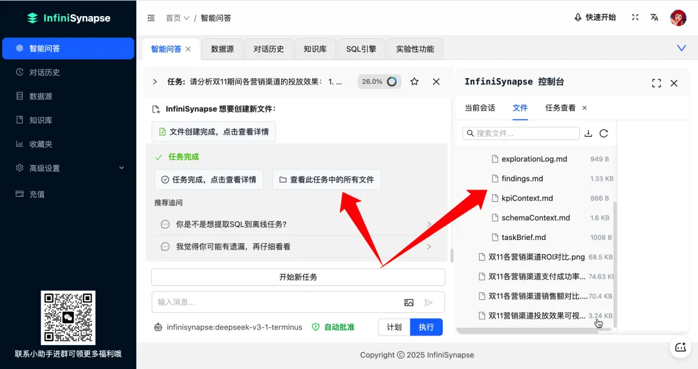Expand the 高级设置 sidebar menu
The image size is (698, 369).
[x=68, y=168]
